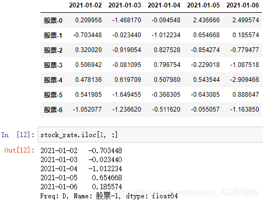Click cell value -0.055057

coord(205,110)
